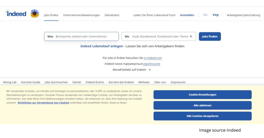Click the Indeed logo
Image resolution: width=264 pixels, height=138 pixels.
(x=16, y=14)
